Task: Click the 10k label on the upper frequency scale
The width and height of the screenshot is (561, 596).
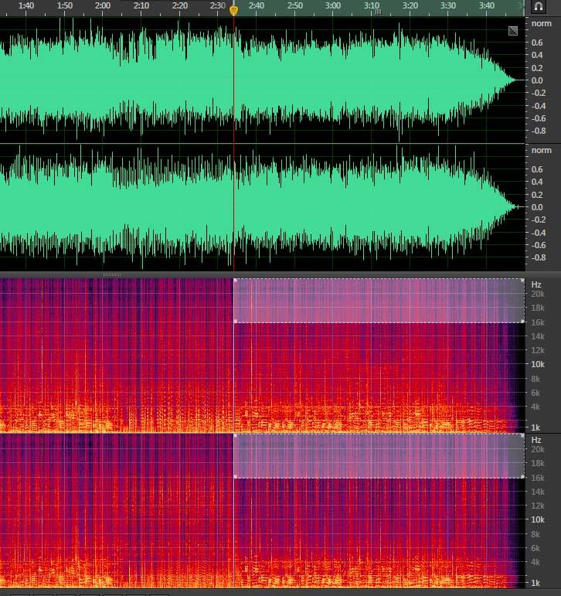Action: coord(538,364)
